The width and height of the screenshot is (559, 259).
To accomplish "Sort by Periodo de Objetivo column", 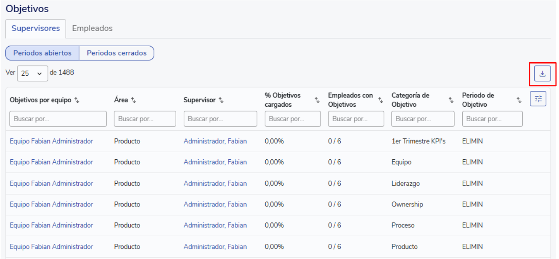I will pyautogui.click(x=519, y=100).
